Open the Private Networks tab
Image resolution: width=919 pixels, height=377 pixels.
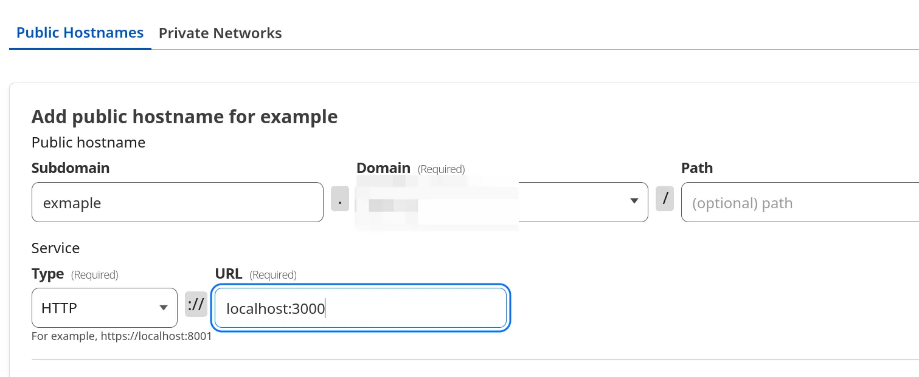coord(220,33)
